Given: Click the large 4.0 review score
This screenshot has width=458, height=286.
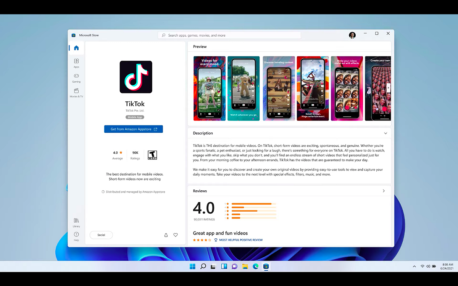Looking at the screenshot, I should click(204, 208).
